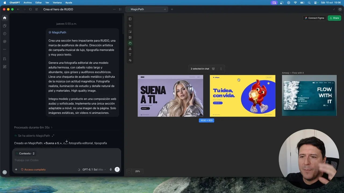Click the Connect Figma button
This screenshot has height=193, width=344.
[x=314, y=18]
